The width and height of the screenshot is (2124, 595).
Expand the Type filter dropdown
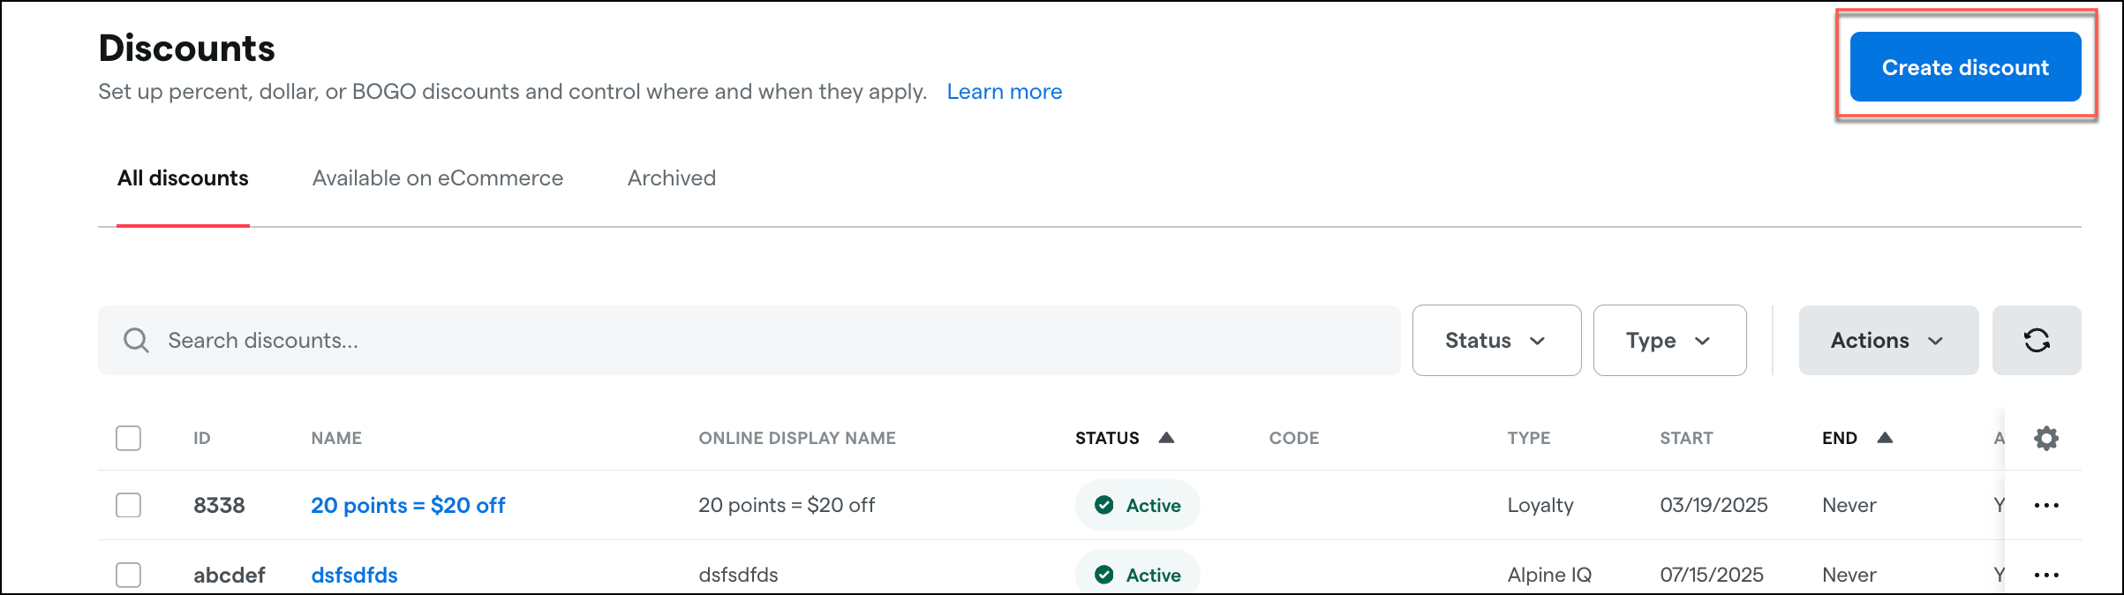(x=1669, y=341)
